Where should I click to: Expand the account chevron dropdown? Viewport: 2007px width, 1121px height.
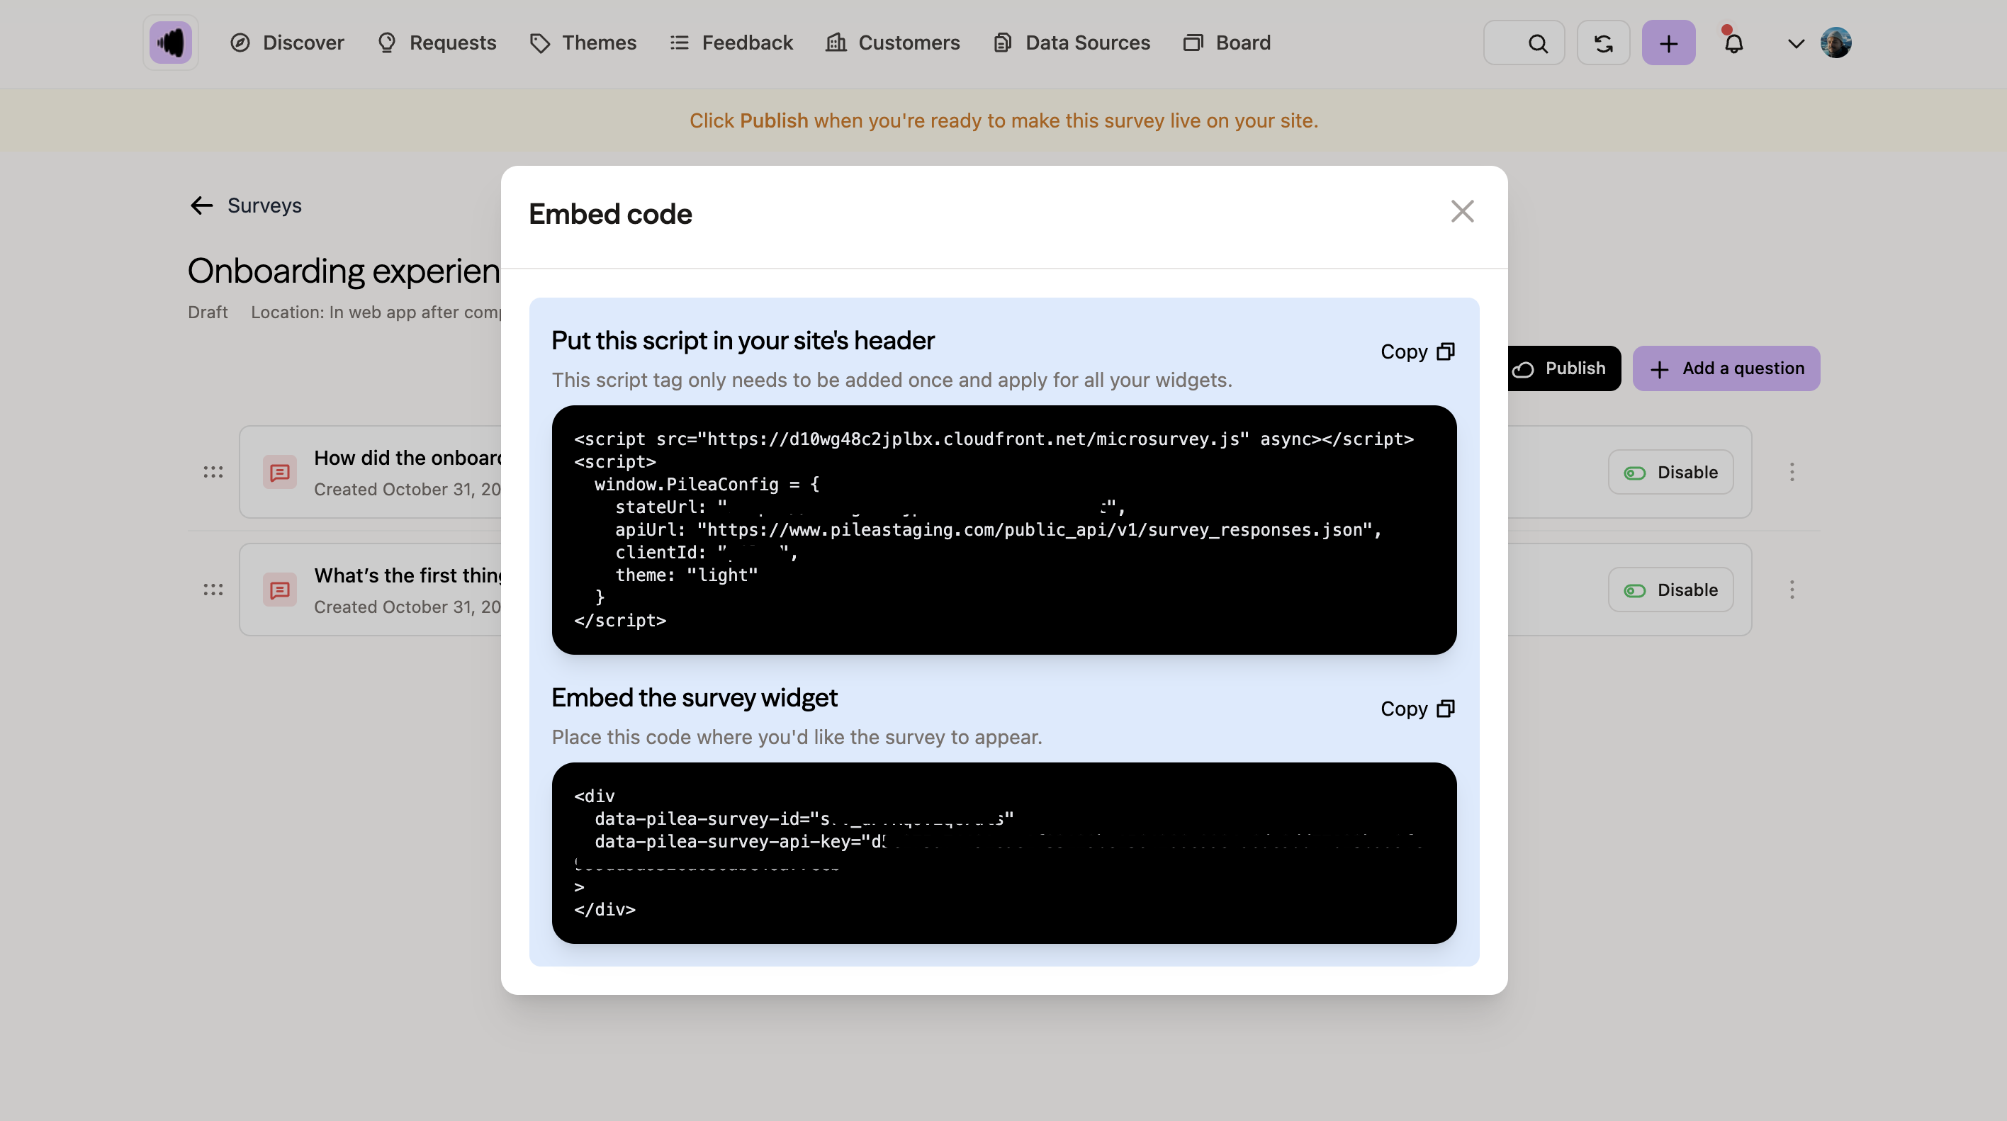(1795, 44)
